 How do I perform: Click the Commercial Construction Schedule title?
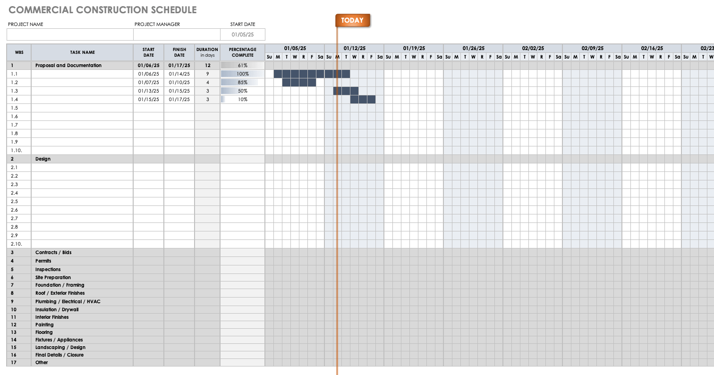click(102, 10)
